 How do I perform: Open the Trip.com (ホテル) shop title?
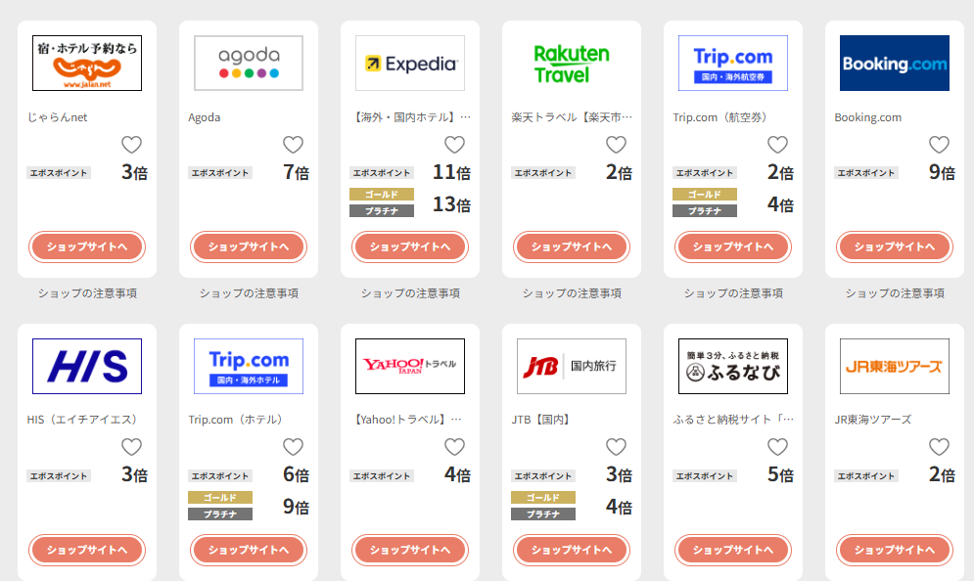click(236, 420)
